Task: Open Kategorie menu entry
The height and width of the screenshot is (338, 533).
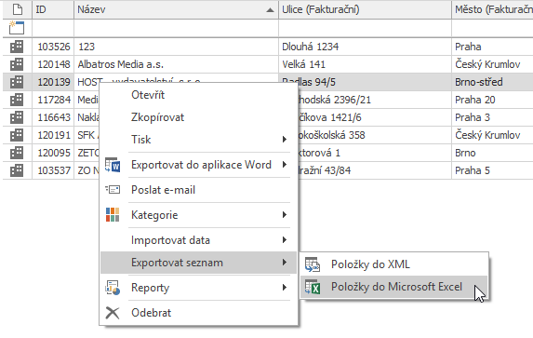Action: [x=199, y=215]
